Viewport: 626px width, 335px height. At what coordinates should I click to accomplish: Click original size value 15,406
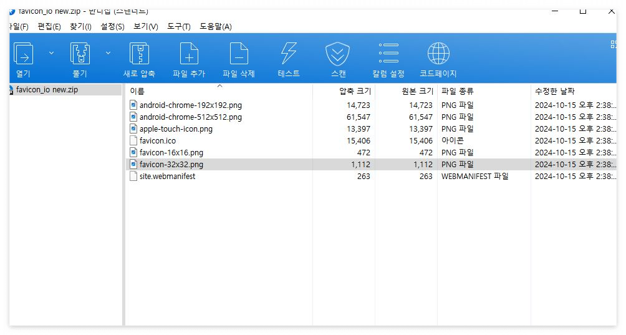tap(421, 141)
